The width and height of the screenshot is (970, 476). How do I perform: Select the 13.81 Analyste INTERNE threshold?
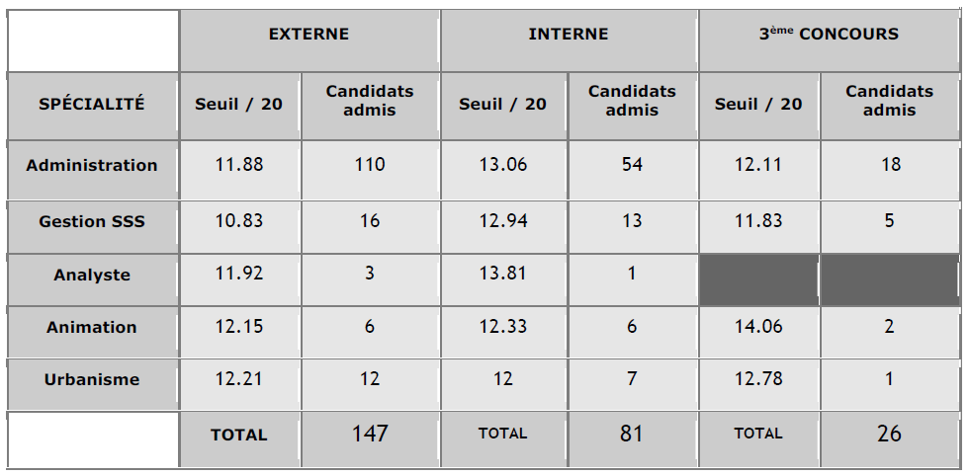(502, 274)
